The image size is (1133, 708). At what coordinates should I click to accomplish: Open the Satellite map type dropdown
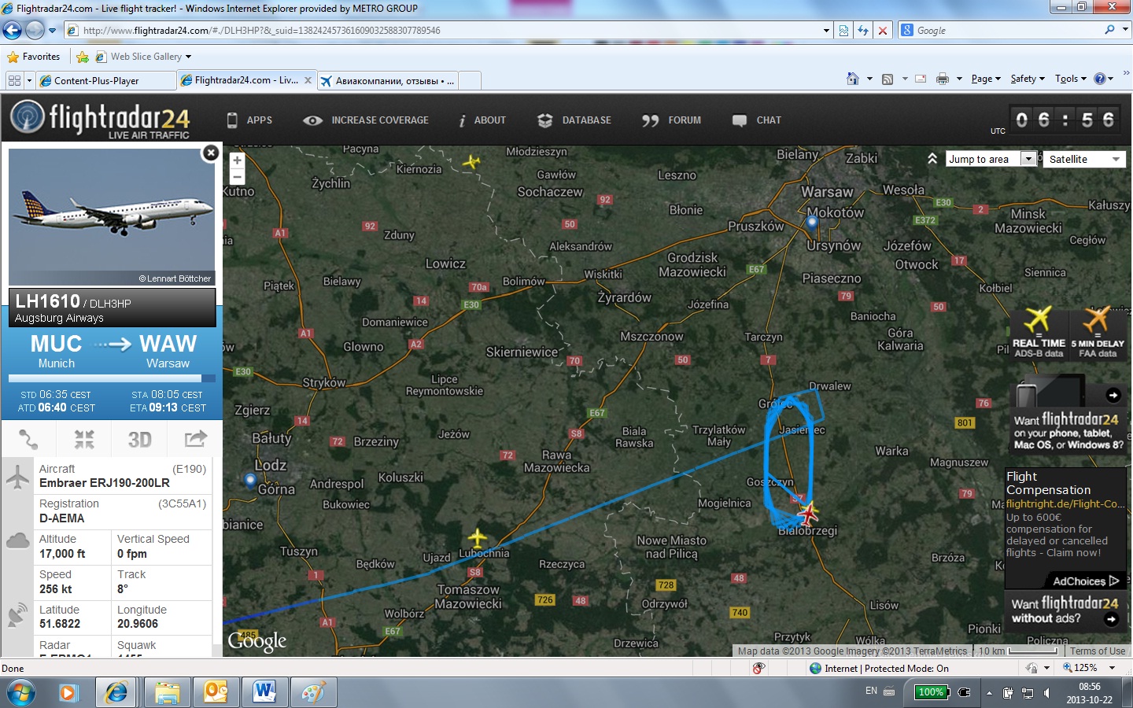1084,159
